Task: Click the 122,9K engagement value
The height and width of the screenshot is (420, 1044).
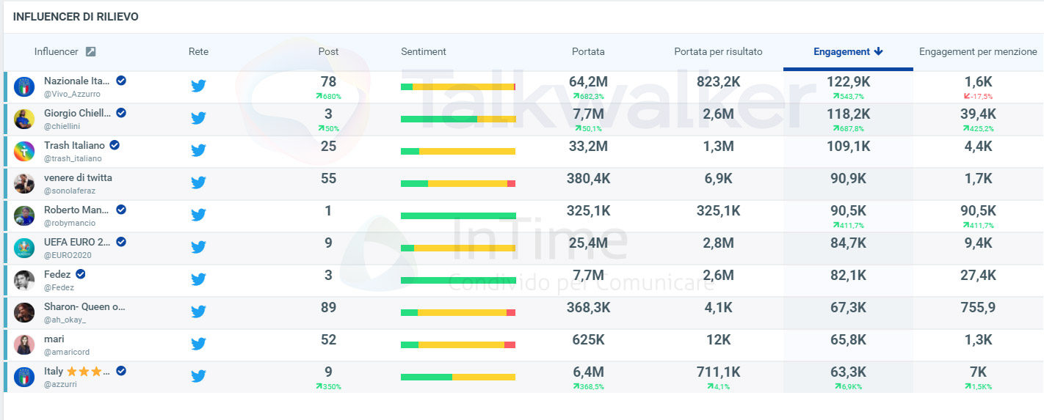Action: tap(848, 82)
